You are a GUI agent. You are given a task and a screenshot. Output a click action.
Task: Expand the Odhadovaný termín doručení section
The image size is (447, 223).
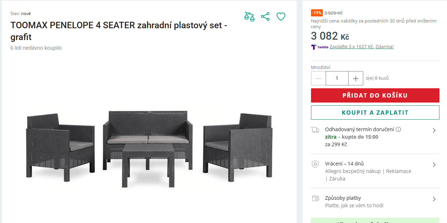click(434, 130)
